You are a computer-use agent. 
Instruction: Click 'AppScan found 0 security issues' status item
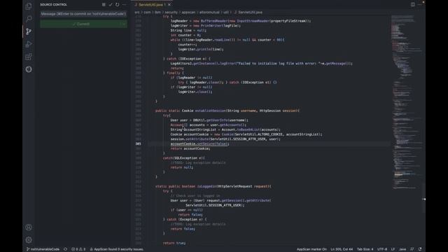tap(117, 249)
